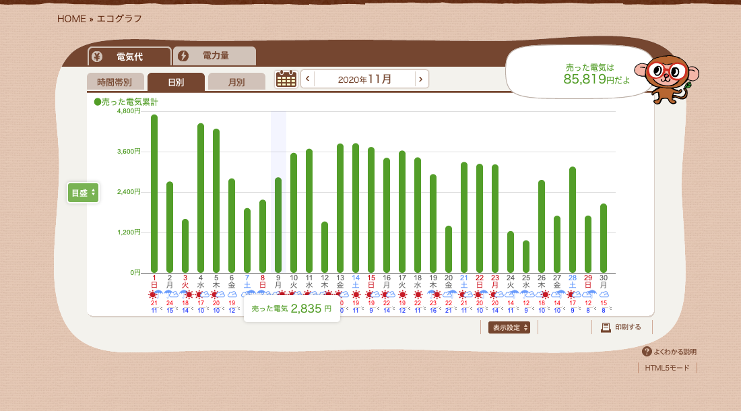The height and width of the screenshot is (411, 741).
Task: Select the 日別 view tab
Action: click(x=176, y=82)
